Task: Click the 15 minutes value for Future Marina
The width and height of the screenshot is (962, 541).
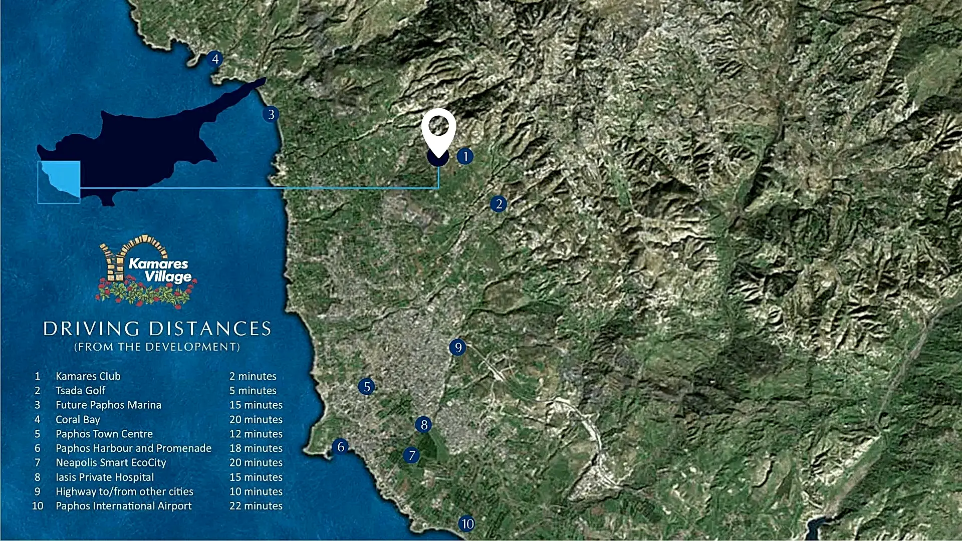Action: pos(256,405)
